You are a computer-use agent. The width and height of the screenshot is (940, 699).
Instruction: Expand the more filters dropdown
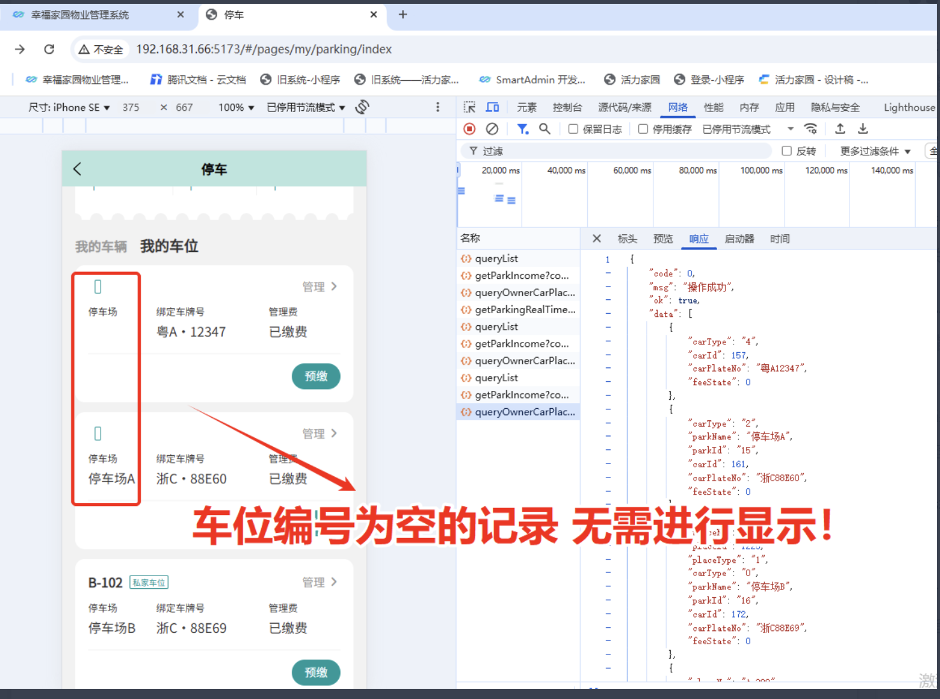(875, 151)
